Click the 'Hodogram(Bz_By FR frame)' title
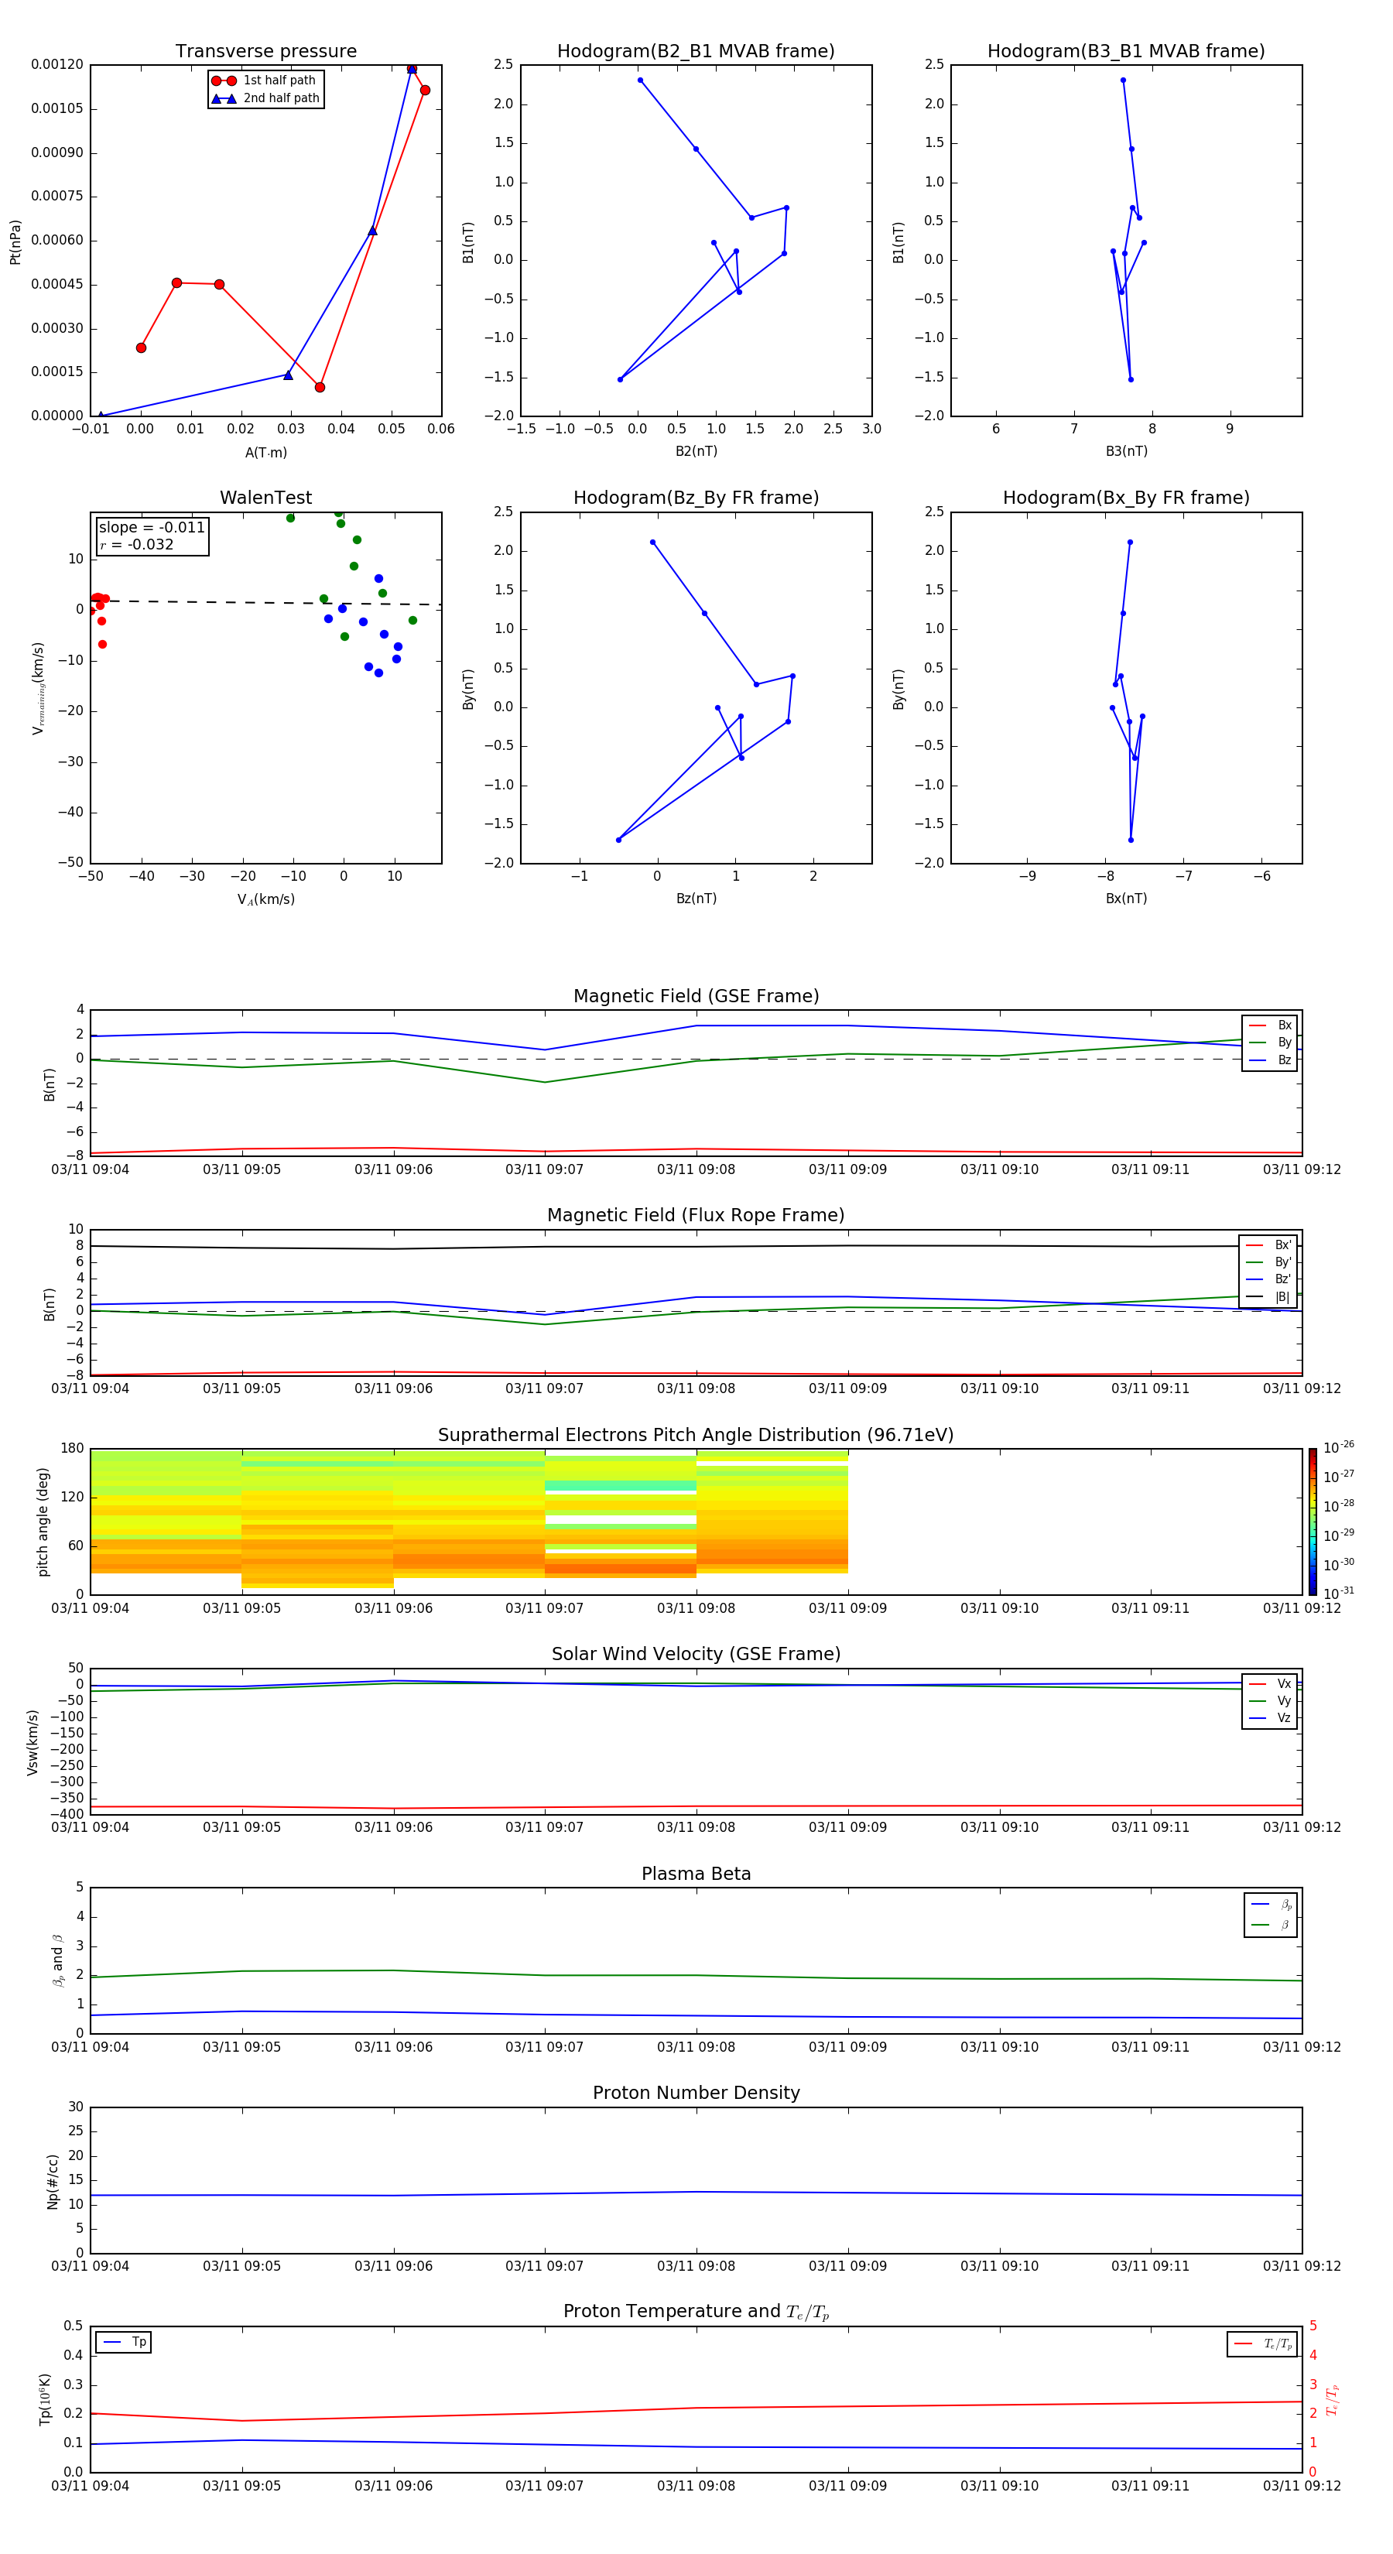 click(696, 498)
